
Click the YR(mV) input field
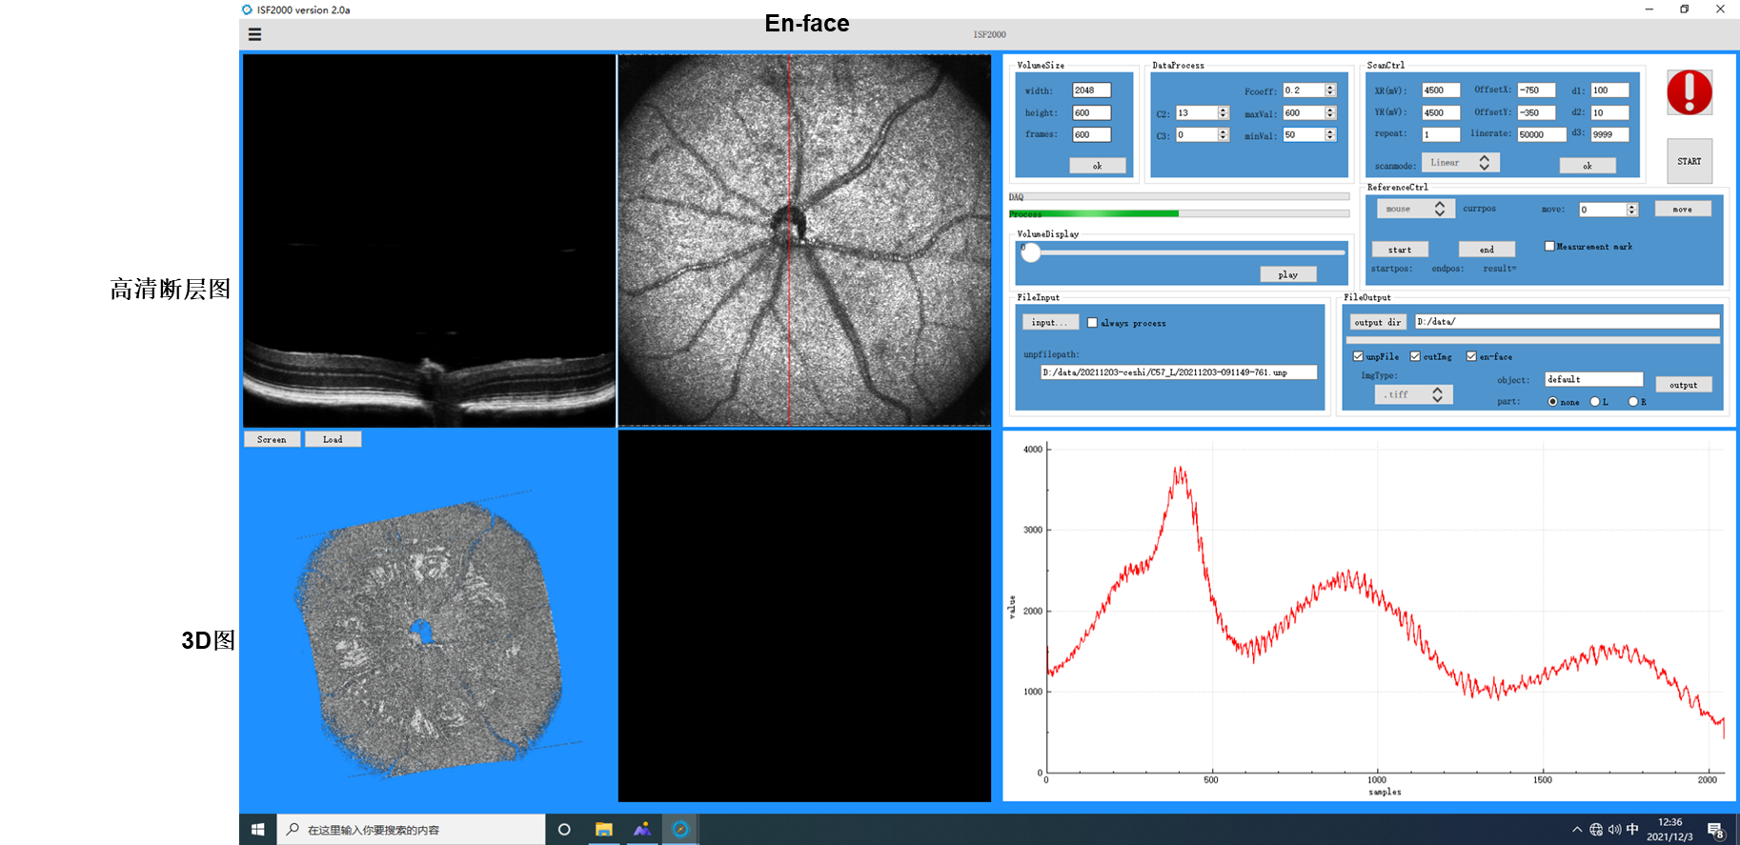(x=1441, y=112)
